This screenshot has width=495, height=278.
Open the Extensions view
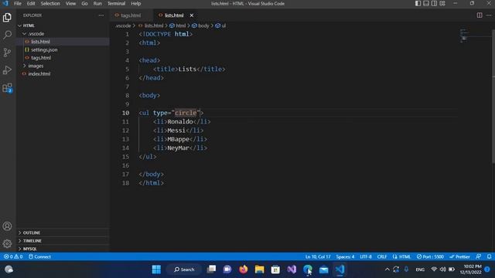7,88
